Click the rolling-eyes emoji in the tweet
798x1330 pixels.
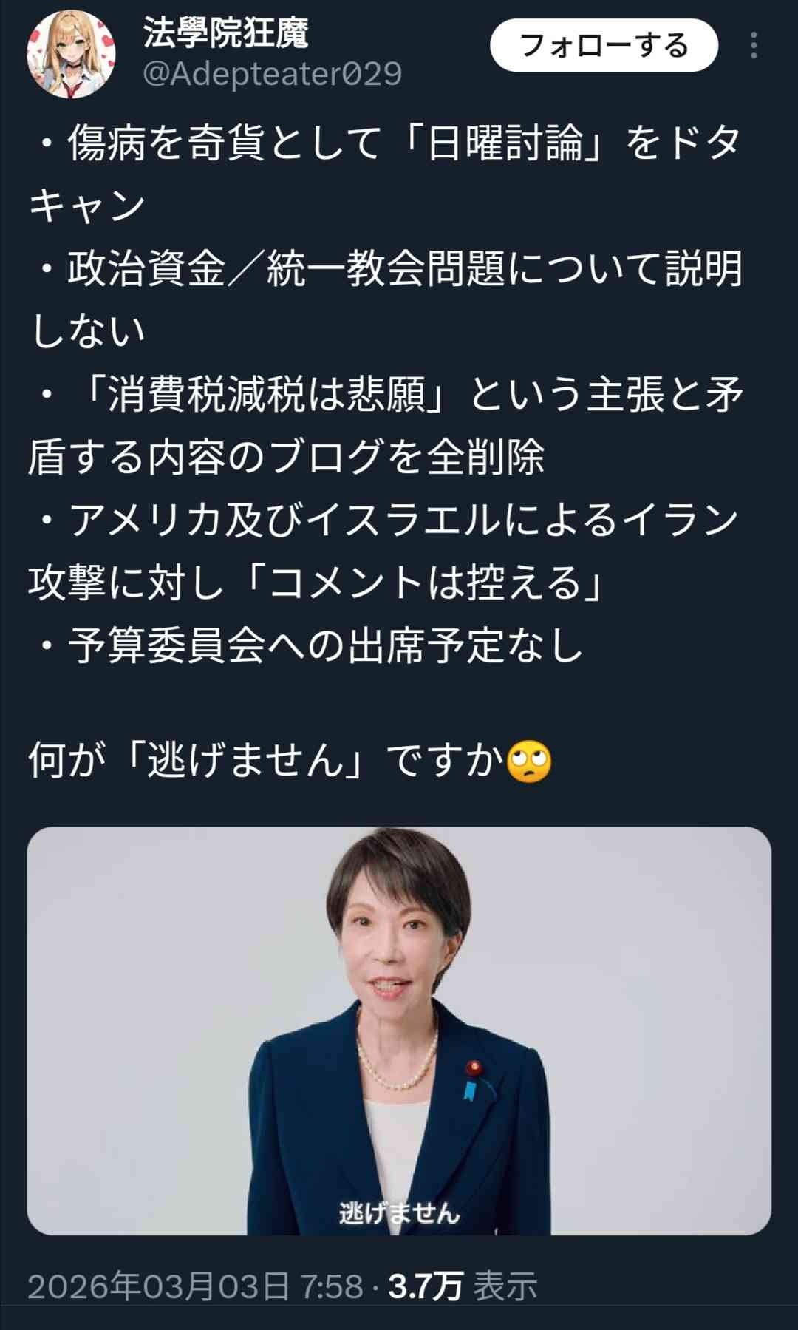pyautogui.click(x=529, y=761)
